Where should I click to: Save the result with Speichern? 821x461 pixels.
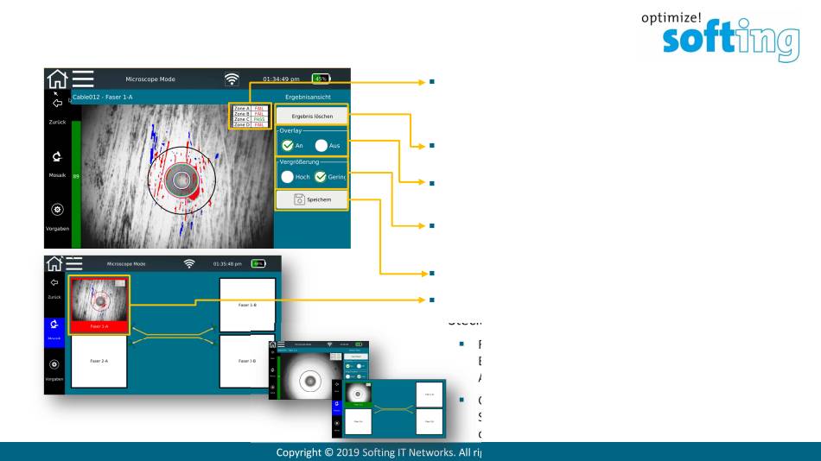pos(312,199)
